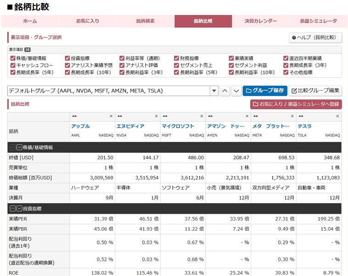Move to previous group with up chevron button

tap(225, 91)
